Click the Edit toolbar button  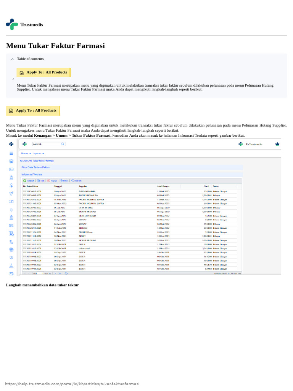coord(41,181)
